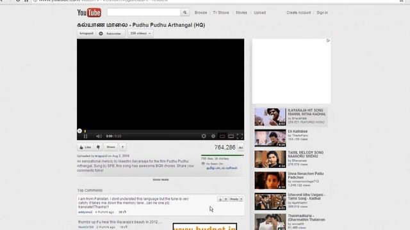Open the Movies menu link

click(x=242, y=13)
